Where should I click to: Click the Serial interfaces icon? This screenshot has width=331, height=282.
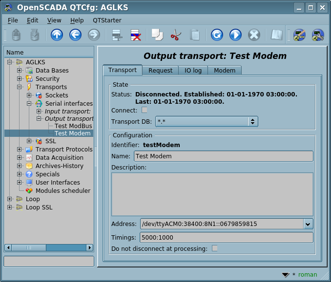click(x=39, y=103)
